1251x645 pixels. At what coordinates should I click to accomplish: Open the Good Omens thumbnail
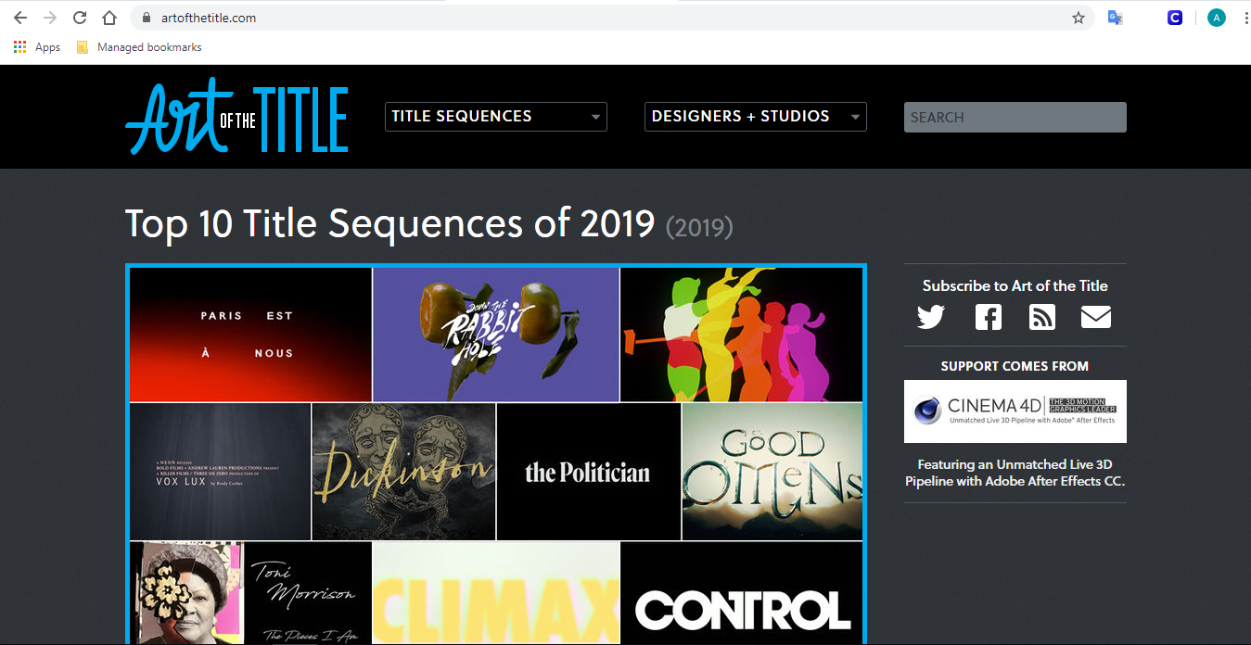(x=772, y=472)
